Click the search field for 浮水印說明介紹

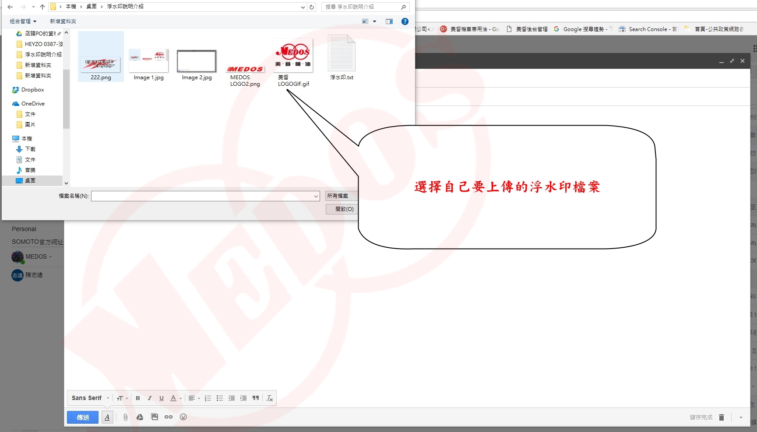click(365, 7)
